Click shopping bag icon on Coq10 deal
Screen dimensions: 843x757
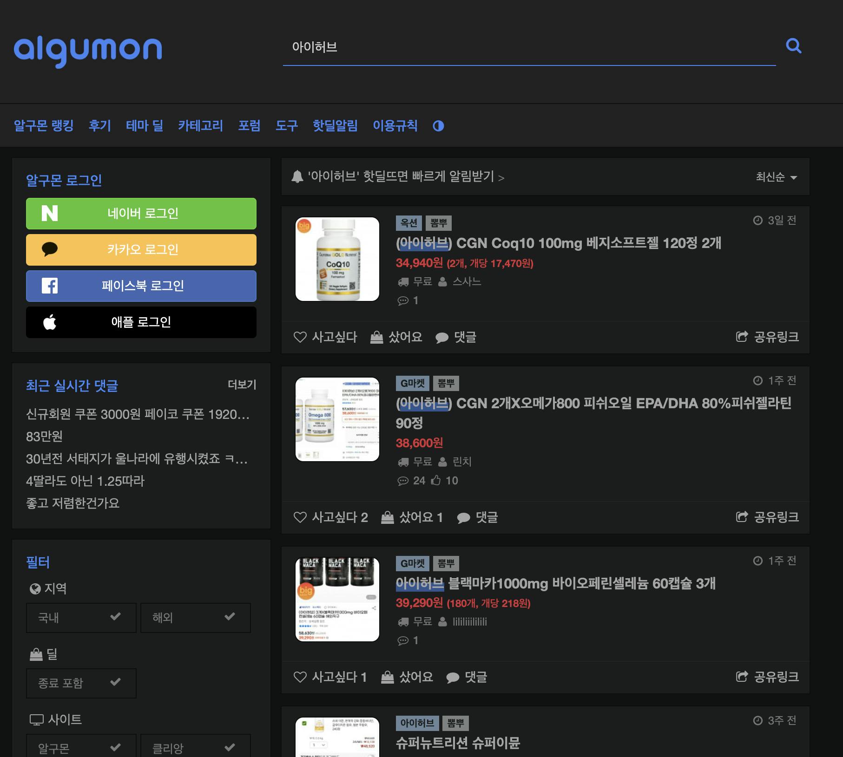(376, 337)
